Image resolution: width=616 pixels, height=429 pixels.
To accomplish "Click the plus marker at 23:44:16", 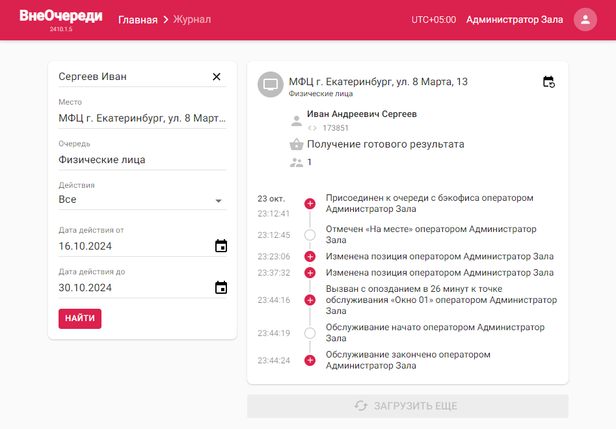I will 310,300.
